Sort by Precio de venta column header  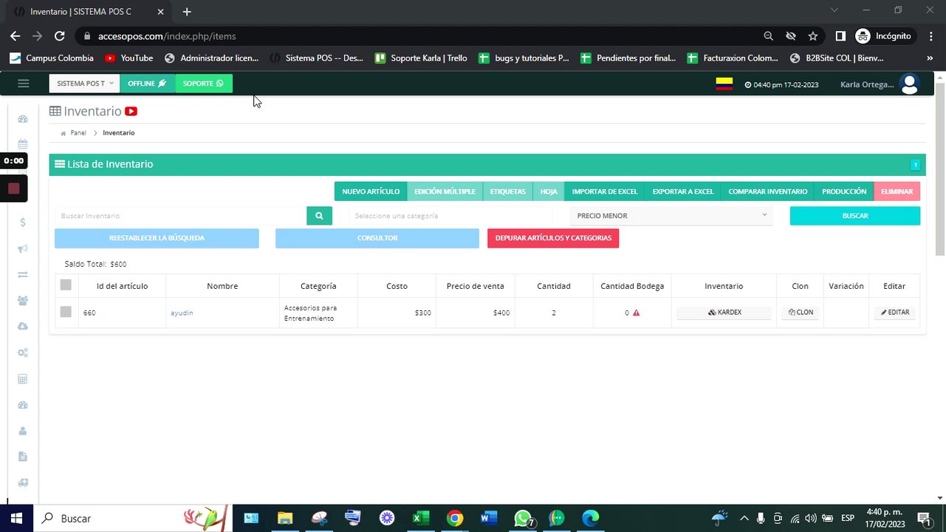pos(475,286)
